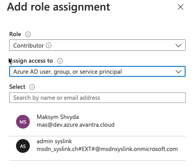The width and height of the screenshot is (192, 167).
Task: Click the purple MS avatar
Action: (x=23, y=122)
